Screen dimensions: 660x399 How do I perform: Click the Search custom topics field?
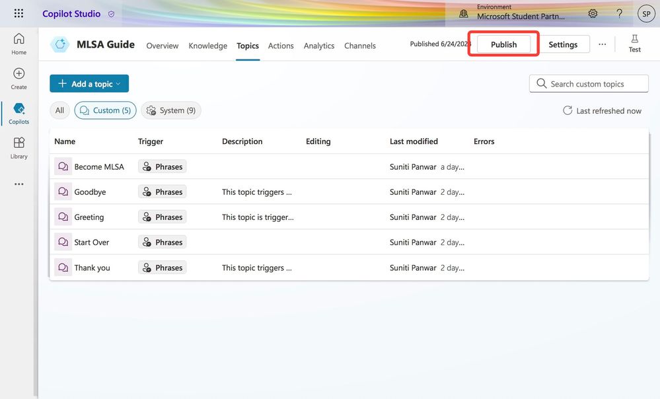click(589, 83)
